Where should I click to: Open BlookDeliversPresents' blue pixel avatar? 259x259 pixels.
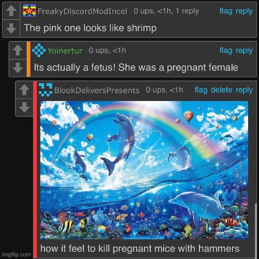pos(46,90)
